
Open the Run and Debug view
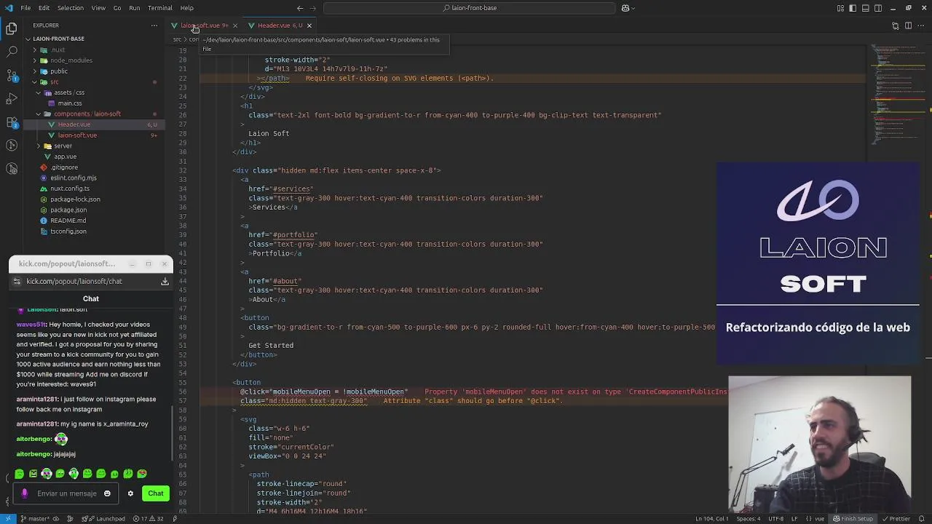pyautogui.click(x=12, y=99)
